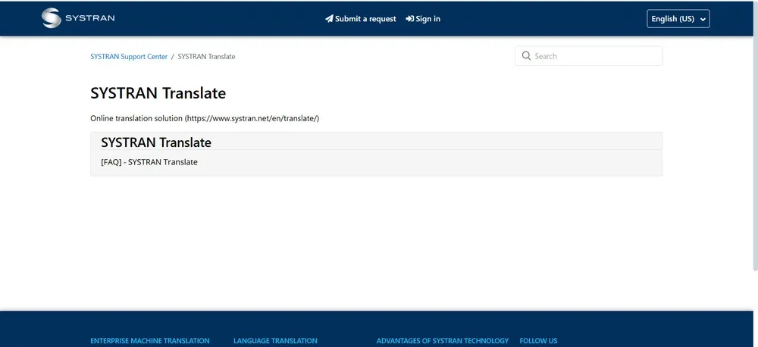
Task: Focus the Search input field
Action: 589,56
